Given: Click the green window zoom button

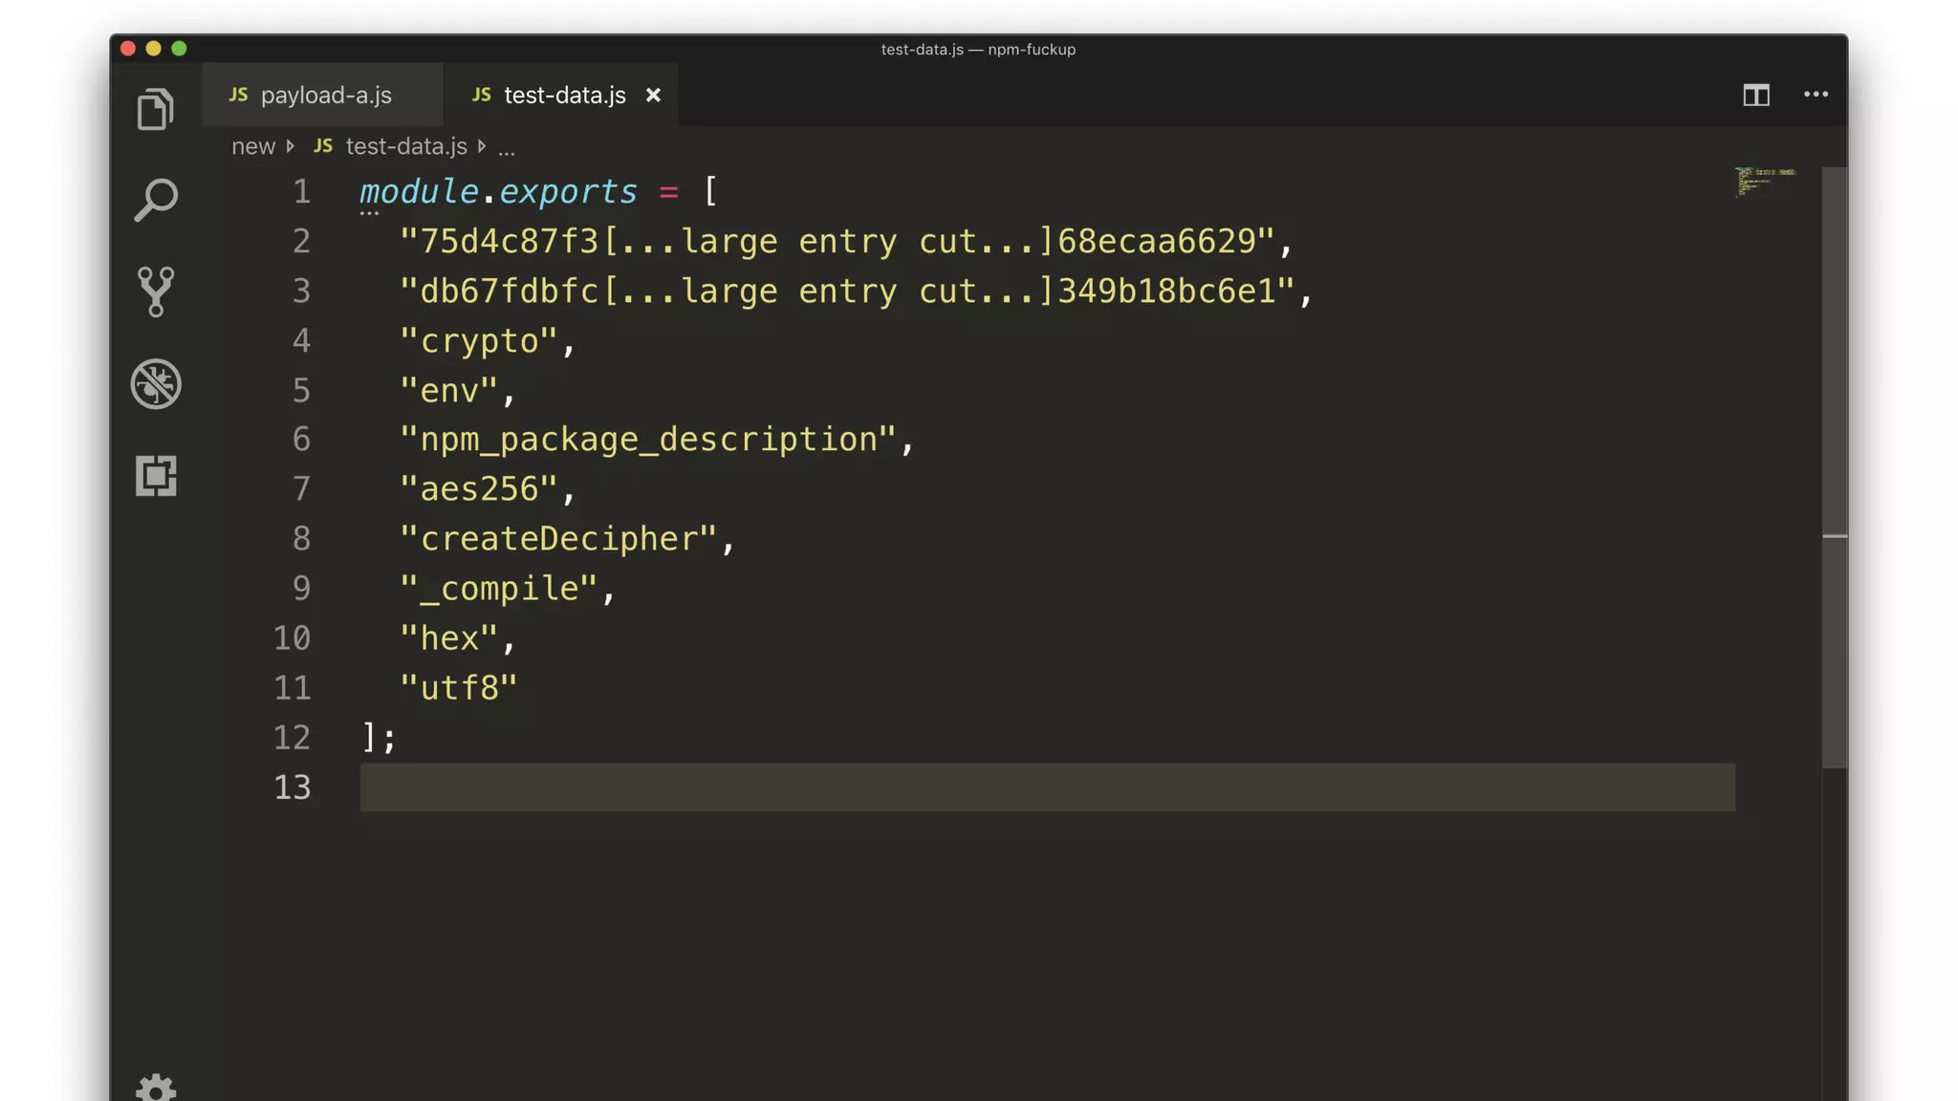Looking at the screenshot, I should (179, 49).
